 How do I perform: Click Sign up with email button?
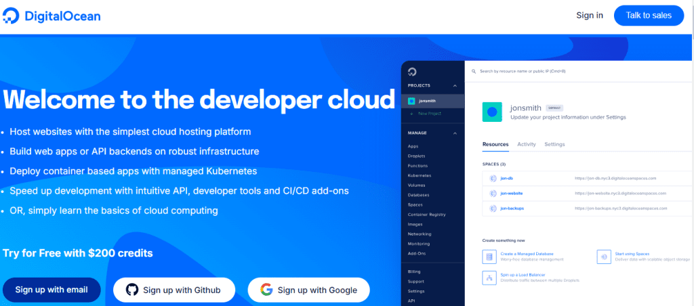click(x=52, y=290)
